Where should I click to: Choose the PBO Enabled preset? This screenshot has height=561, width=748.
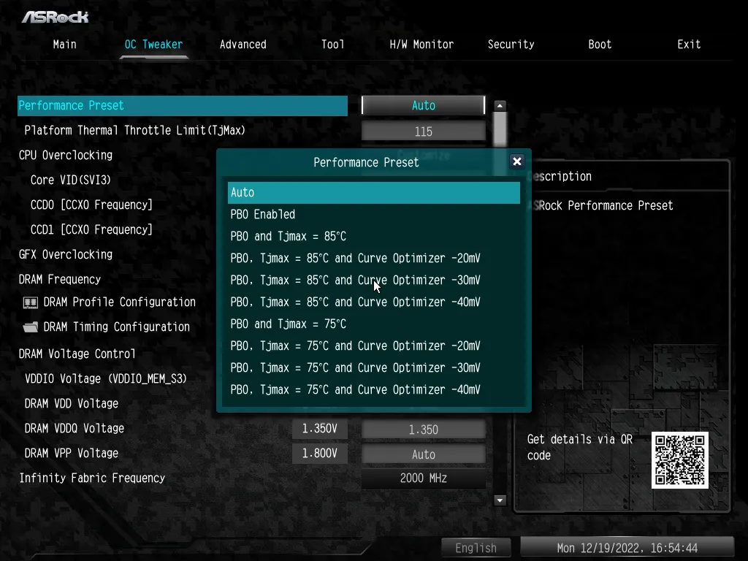coord(373,215)
